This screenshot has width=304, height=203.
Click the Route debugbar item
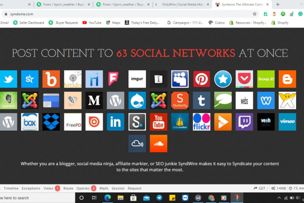tap(68, 188)
